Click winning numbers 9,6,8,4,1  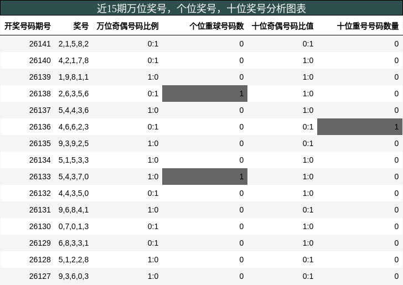pyautogui.click(x=74, y=210)
